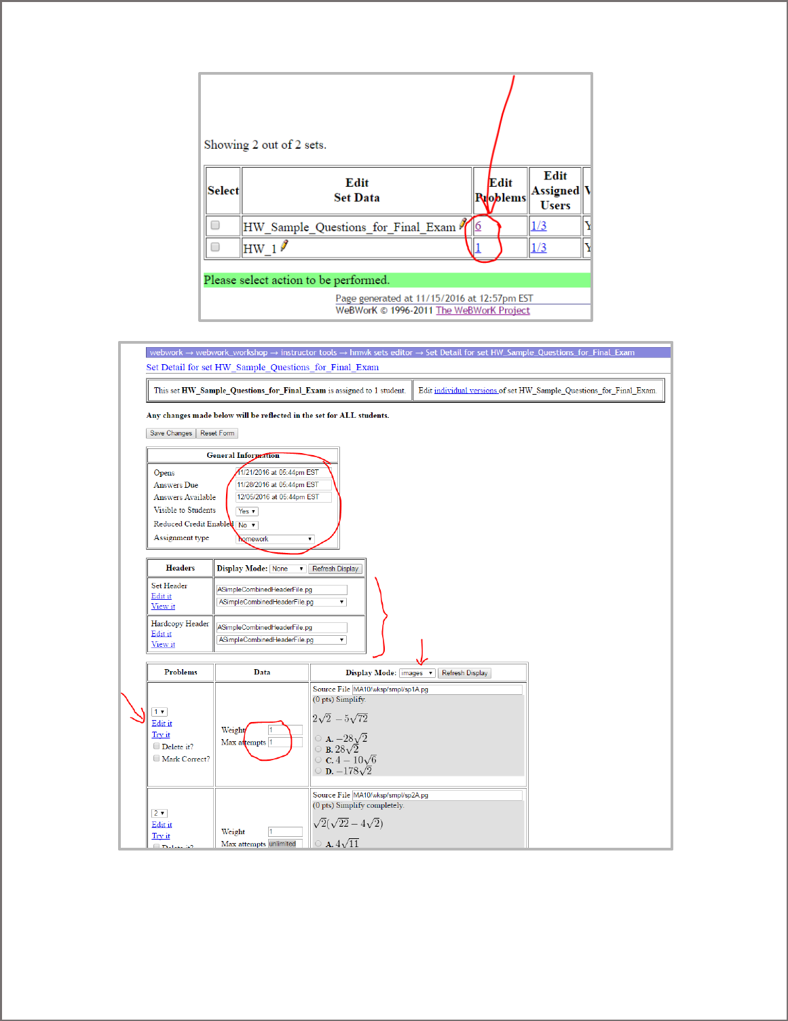Click the Source File field containing sp1A.pg
Screen dimensions: 788x1021
(437, 689)
